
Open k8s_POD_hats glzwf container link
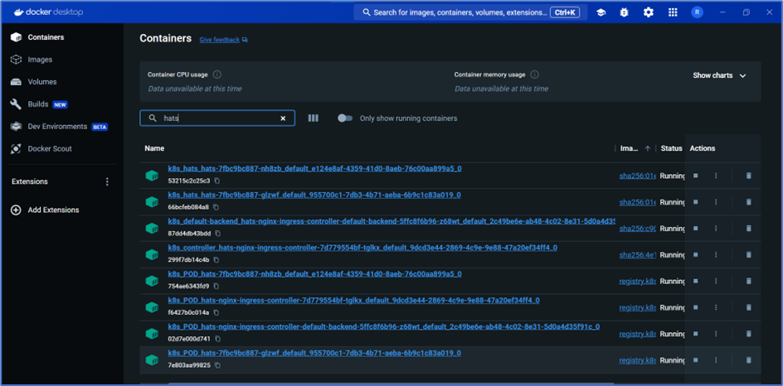coord(314,353)
